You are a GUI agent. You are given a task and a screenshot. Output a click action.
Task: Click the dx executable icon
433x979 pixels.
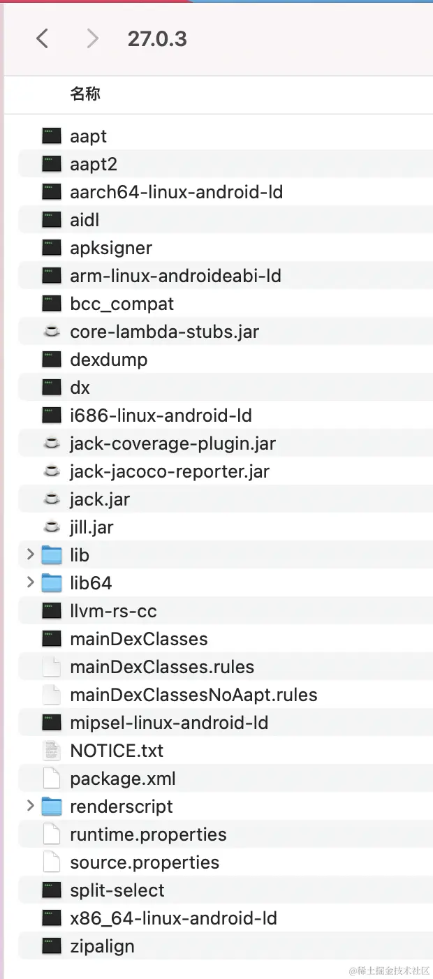[x=52, y=388]
